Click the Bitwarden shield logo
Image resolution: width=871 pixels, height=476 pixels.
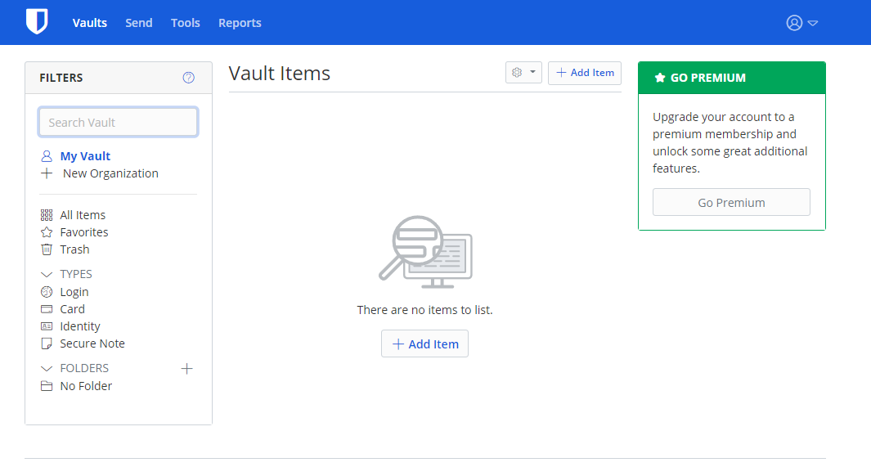(37, 21)
